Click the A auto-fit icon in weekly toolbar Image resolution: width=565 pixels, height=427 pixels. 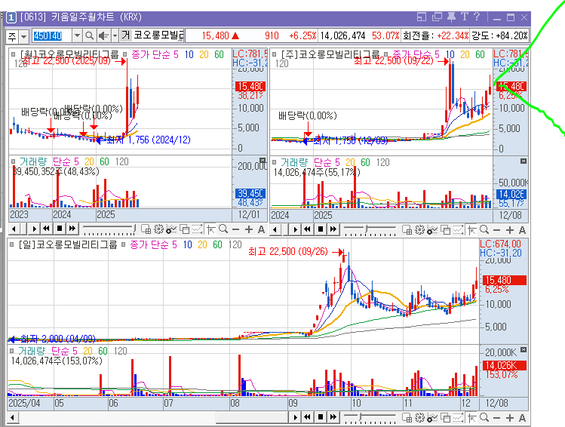pyautogui.click(x=522, y=230)
